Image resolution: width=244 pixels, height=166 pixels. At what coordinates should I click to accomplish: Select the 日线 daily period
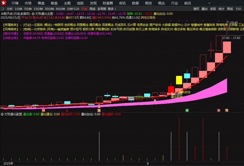(x=84, y=9)
